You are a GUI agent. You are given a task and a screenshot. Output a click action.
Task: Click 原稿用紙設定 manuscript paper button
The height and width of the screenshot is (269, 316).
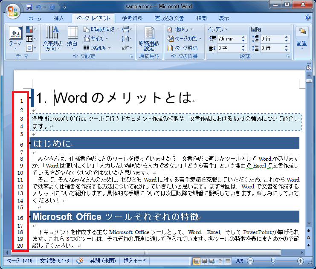pos(149,39)
